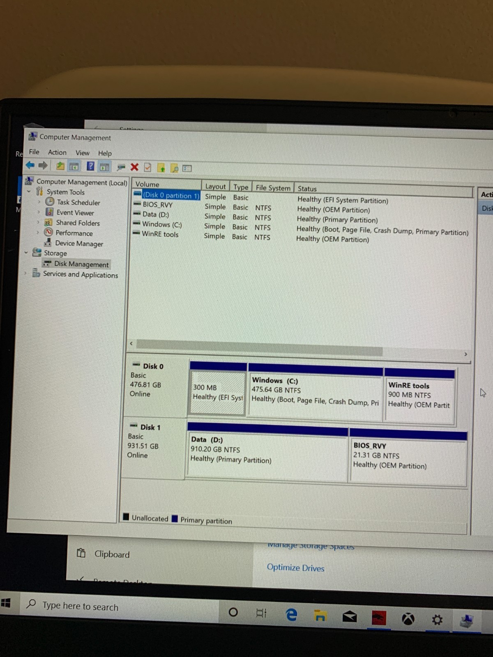
Task: Toggle Show/Hide Console Tree toolbar icon
Action: [x=74, y=166]
